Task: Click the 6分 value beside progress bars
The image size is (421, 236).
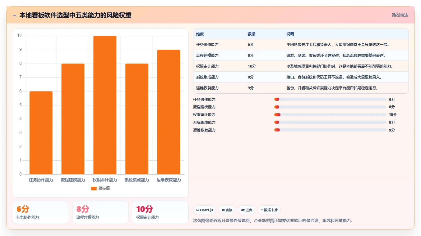Action: pos(392,100)
